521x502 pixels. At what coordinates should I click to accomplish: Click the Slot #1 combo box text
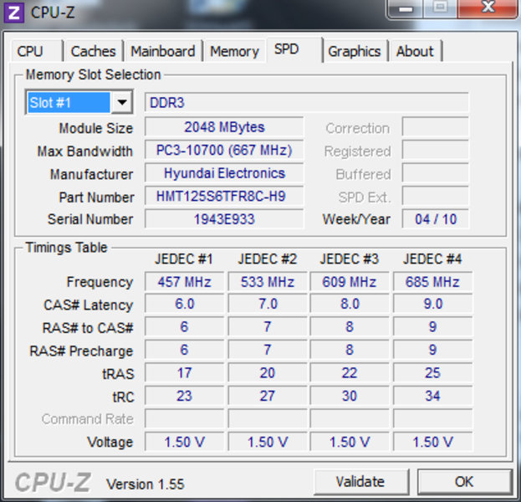(69, 102)
